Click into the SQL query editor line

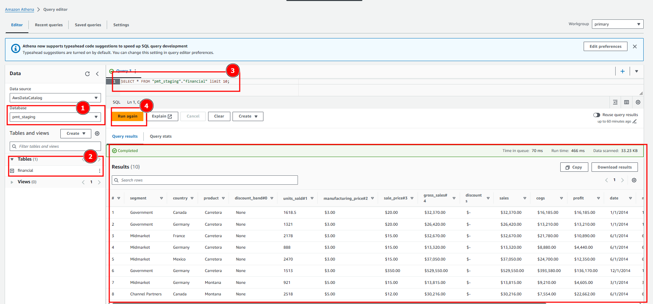(175, 82)
